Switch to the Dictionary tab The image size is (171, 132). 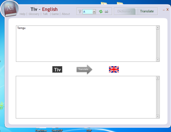[x=125, y=11]
